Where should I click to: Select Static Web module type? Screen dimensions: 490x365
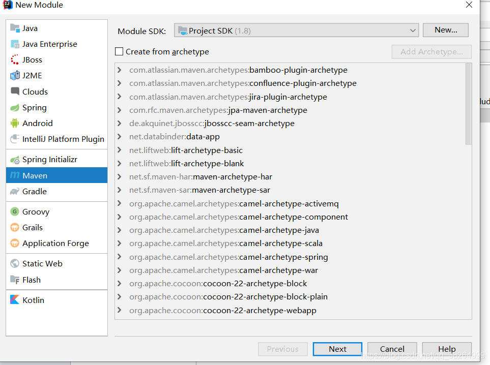click(x=56, y=263)
